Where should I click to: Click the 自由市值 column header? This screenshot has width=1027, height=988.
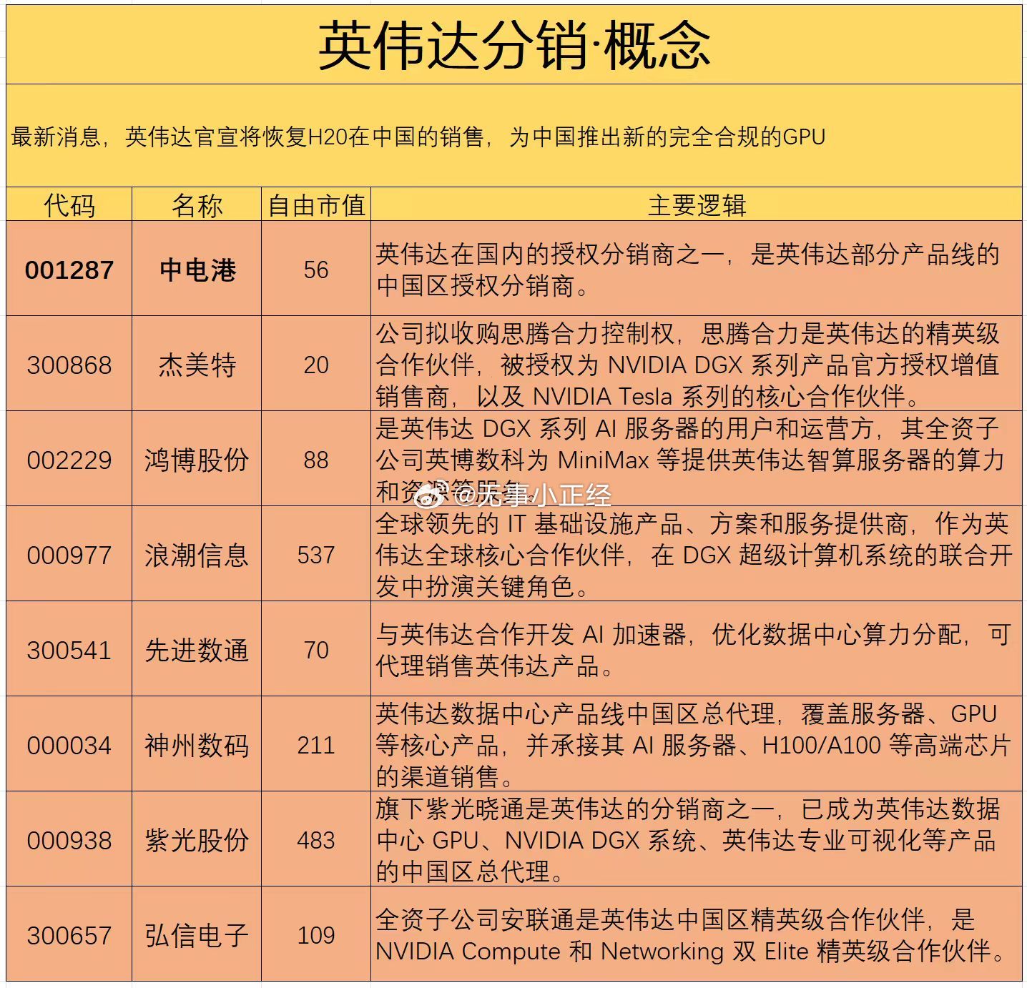pyautogui.click(x=316, y=205)
